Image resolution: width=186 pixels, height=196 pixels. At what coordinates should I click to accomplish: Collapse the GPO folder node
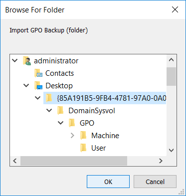61,123
